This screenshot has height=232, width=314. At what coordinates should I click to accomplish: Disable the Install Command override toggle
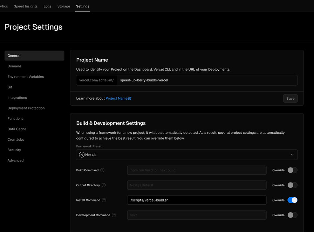pyautogui.click(x=292, y=200)
